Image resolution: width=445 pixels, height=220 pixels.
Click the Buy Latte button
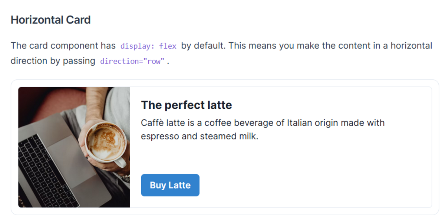[x=170, y=185]
